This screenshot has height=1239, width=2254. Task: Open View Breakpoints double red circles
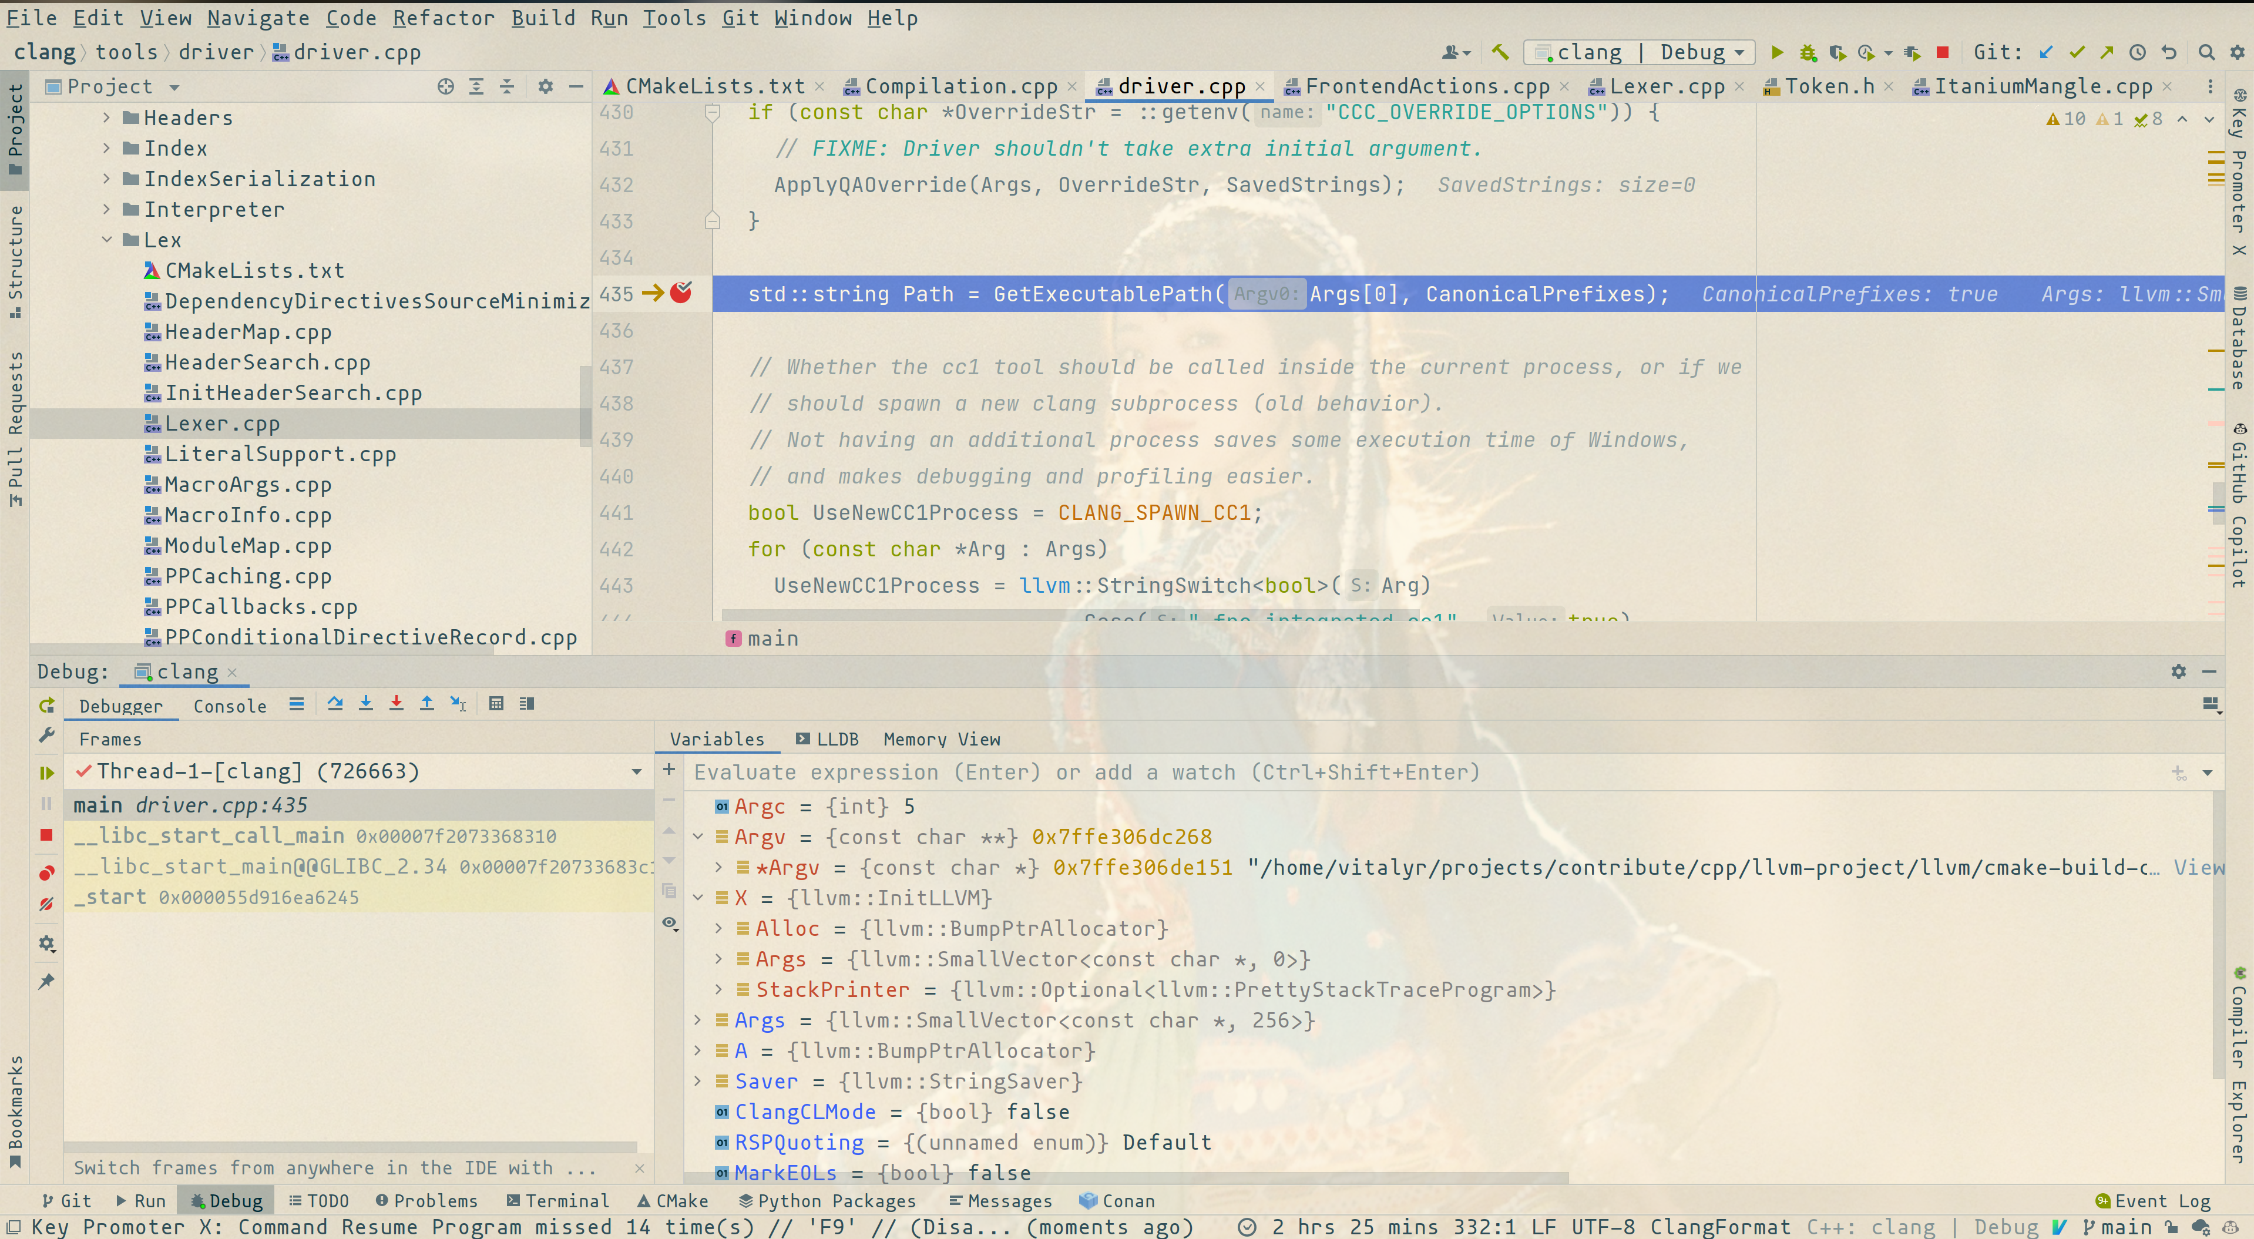point(46,873)
